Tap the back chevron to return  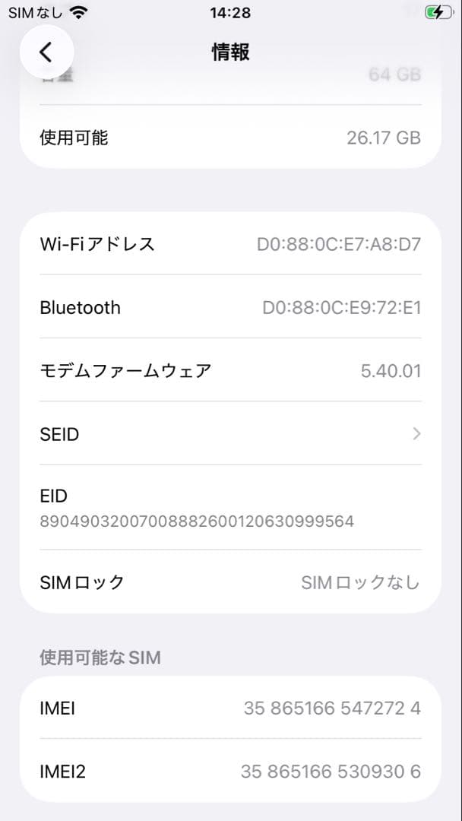point(47,52)
